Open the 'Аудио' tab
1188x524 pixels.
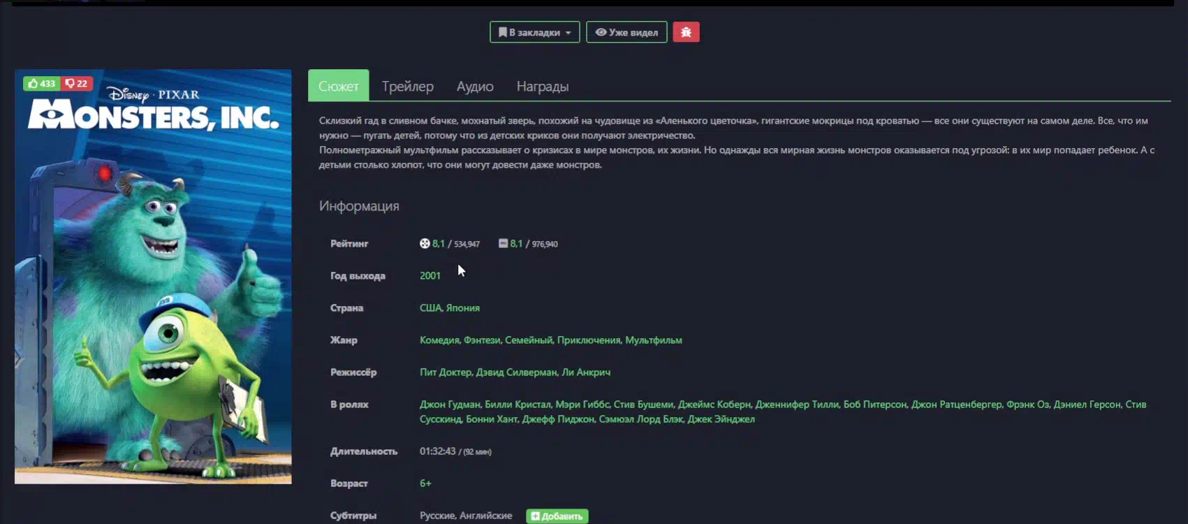pos(475,86)
